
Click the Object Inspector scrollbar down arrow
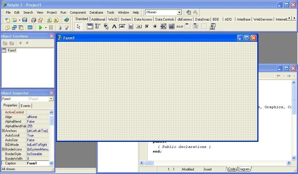(x=51, y=163)
